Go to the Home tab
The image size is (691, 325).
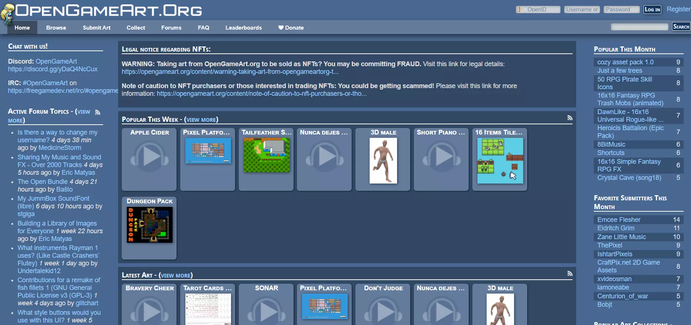(22, 27)
